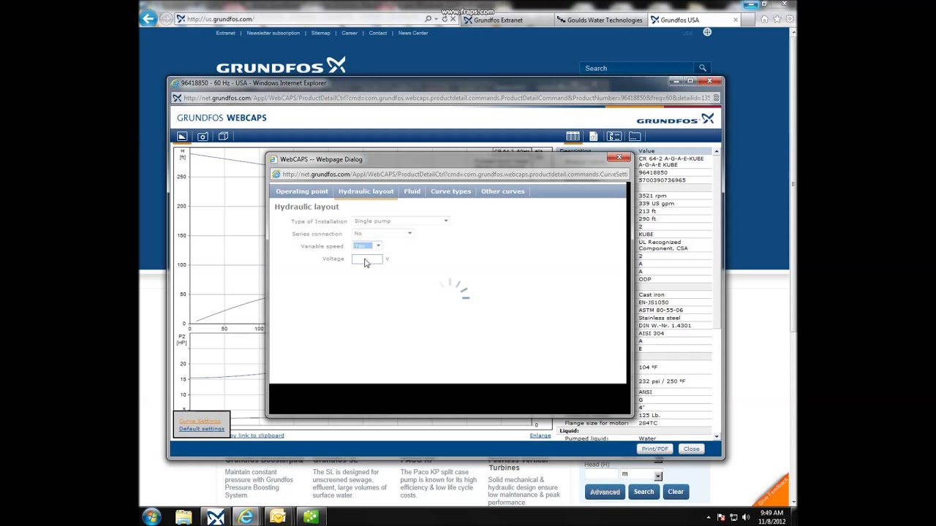
Task: Click the Close button in the product window
Action: tap(692, 449)
